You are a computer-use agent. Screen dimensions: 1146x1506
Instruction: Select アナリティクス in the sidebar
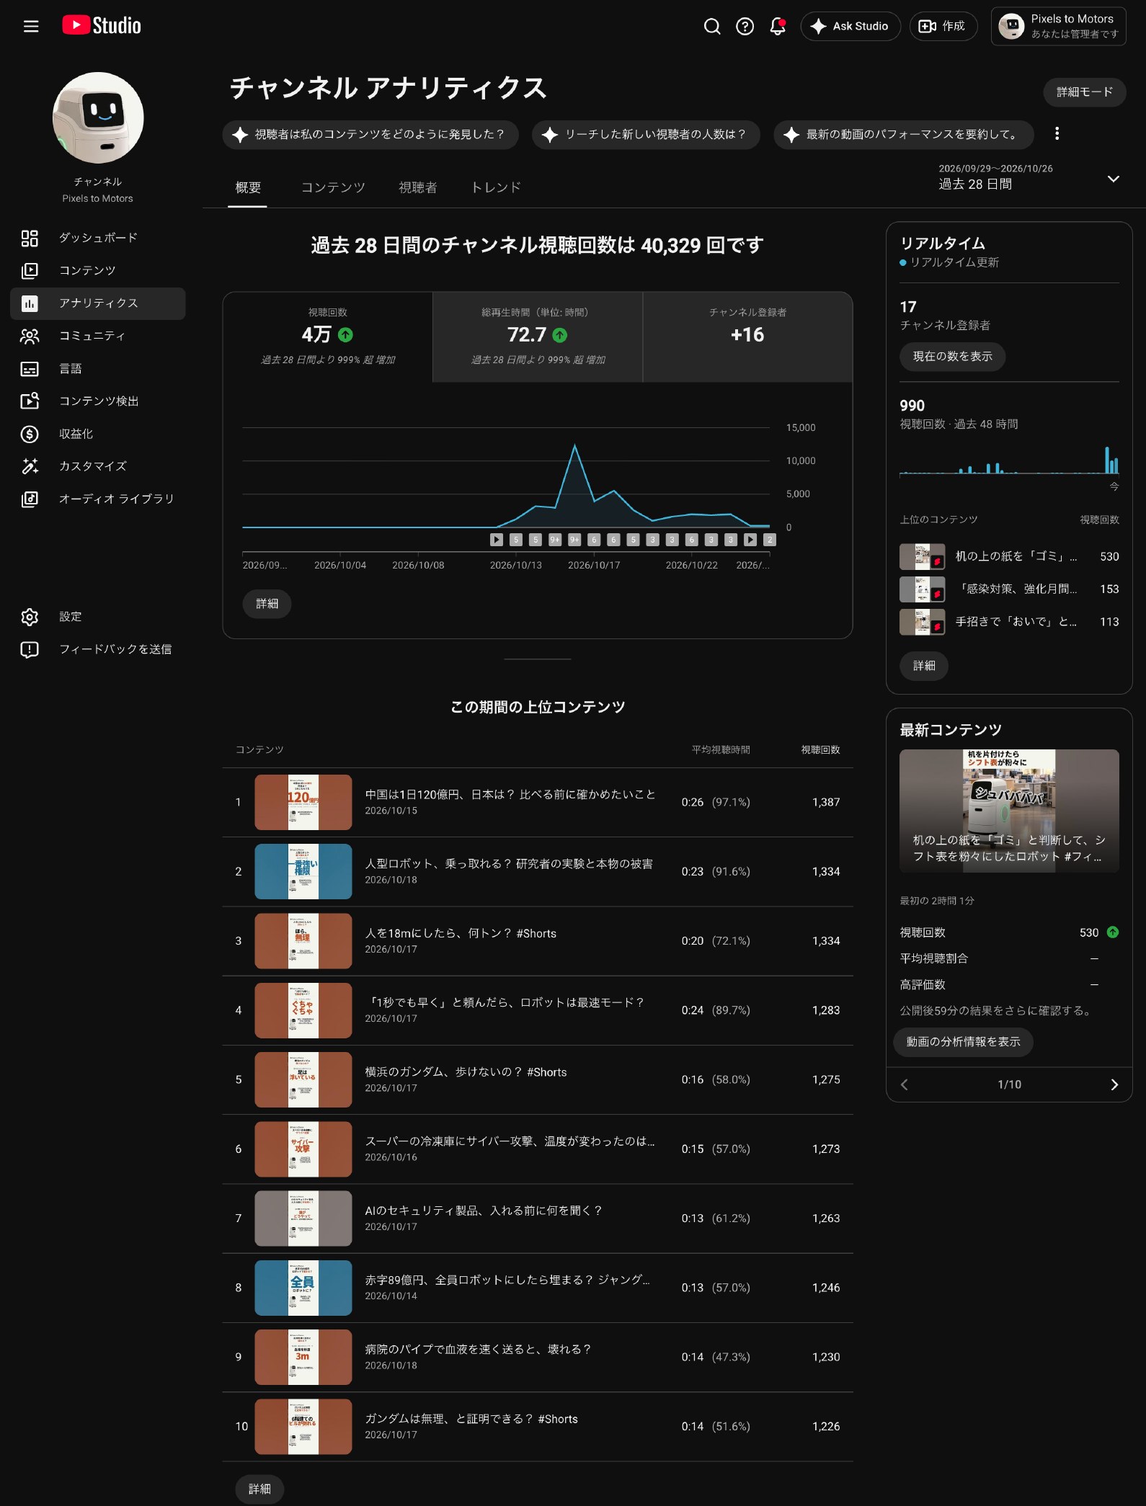click(97, 303)
